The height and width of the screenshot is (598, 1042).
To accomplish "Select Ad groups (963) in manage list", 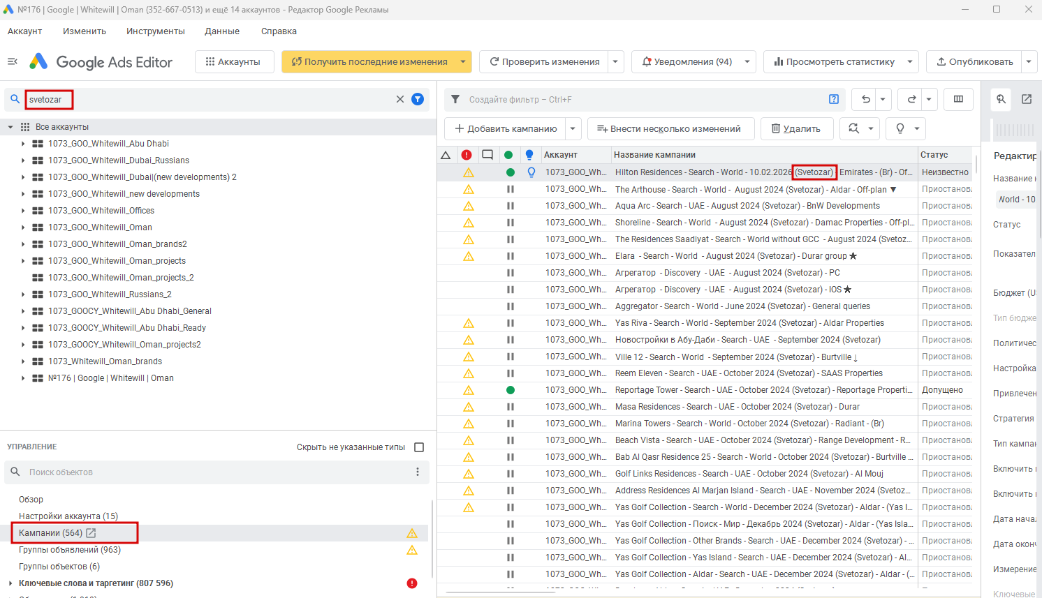I will (70, 550).
